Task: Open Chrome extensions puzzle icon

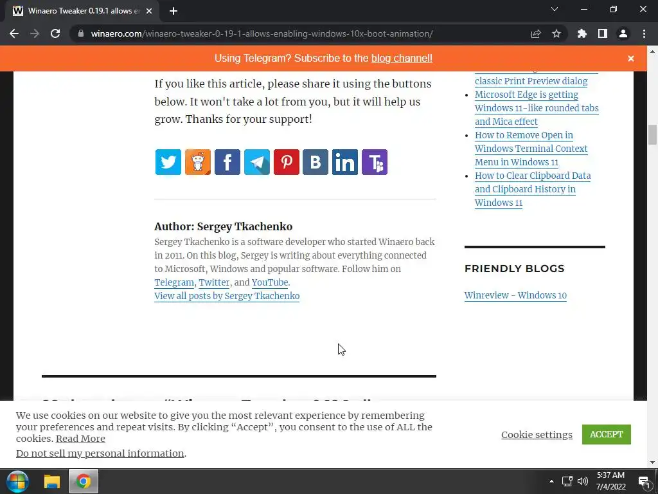Action: [x=582, y=33]
